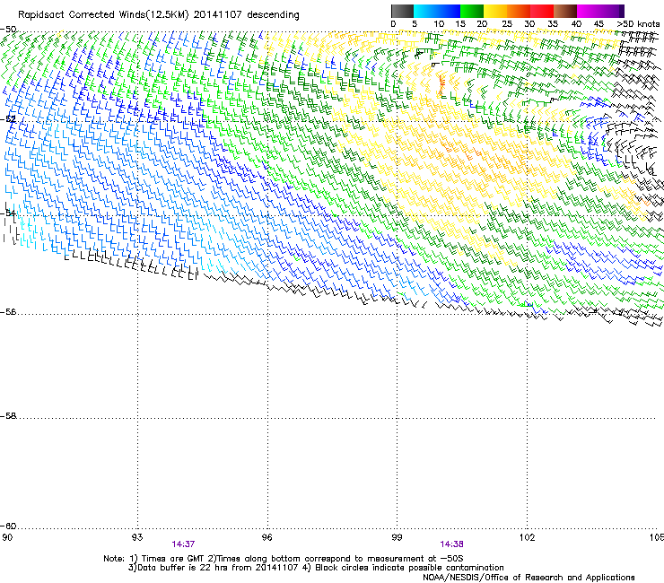Click the yellow 20-25 knots color segment

pos(495,11)
